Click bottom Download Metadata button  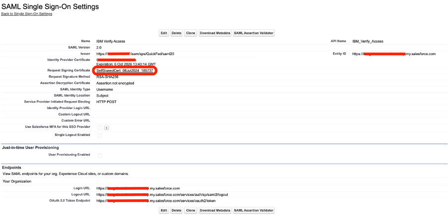click(215, 211)
